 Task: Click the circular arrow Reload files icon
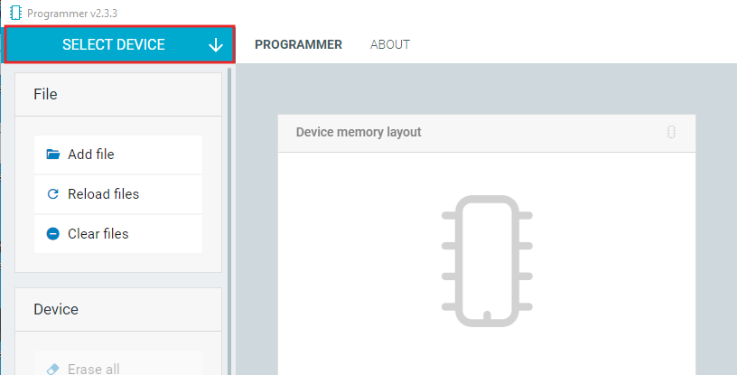tap(53, 194)
